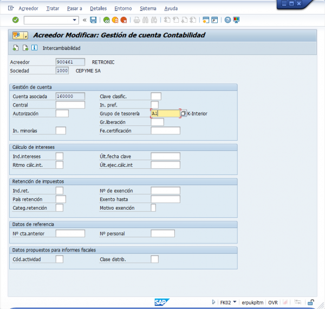Click the Ind.ret. input field
The height and width of the screenshot is (309, 325).
60,191
